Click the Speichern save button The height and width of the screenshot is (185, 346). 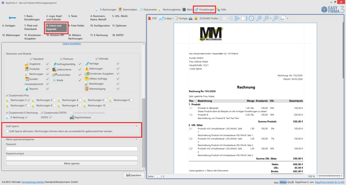coord(133,175)
